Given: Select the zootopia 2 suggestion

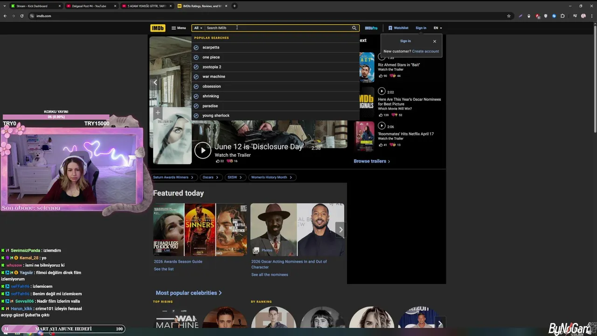Looking at the screenshot, I should point(275,67).
